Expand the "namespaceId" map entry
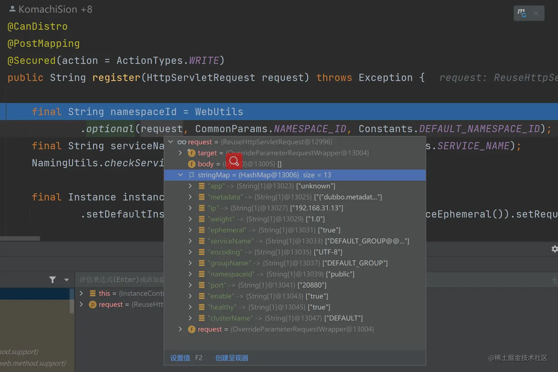 tap(190, 274)
